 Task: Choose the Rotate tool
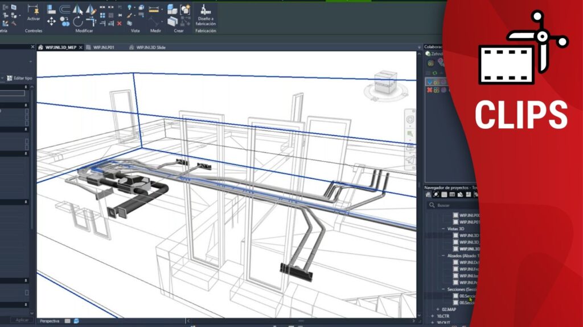[x=77, y=22]
